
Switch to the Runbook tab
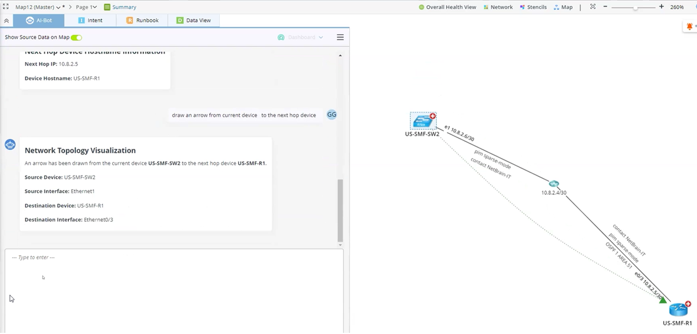142,20
